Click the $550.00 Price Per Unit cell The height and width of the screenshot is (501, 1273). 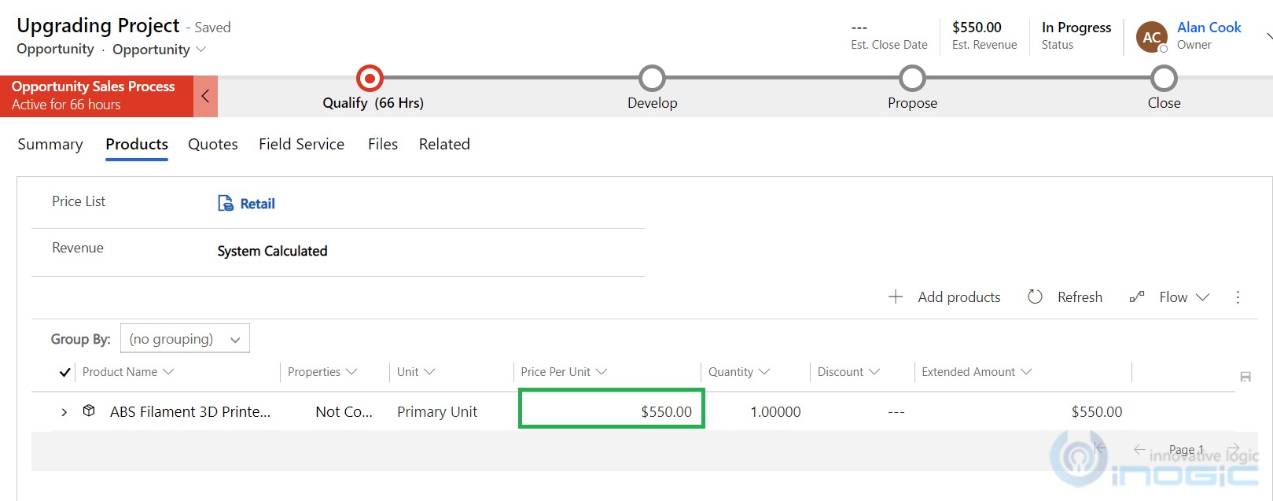[612, 409]
